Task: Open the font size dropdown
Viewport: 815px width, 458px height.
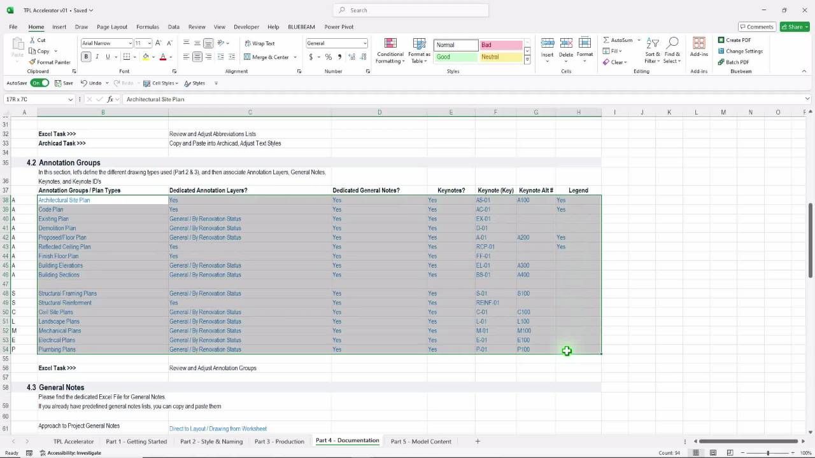Action: point(150,43)
